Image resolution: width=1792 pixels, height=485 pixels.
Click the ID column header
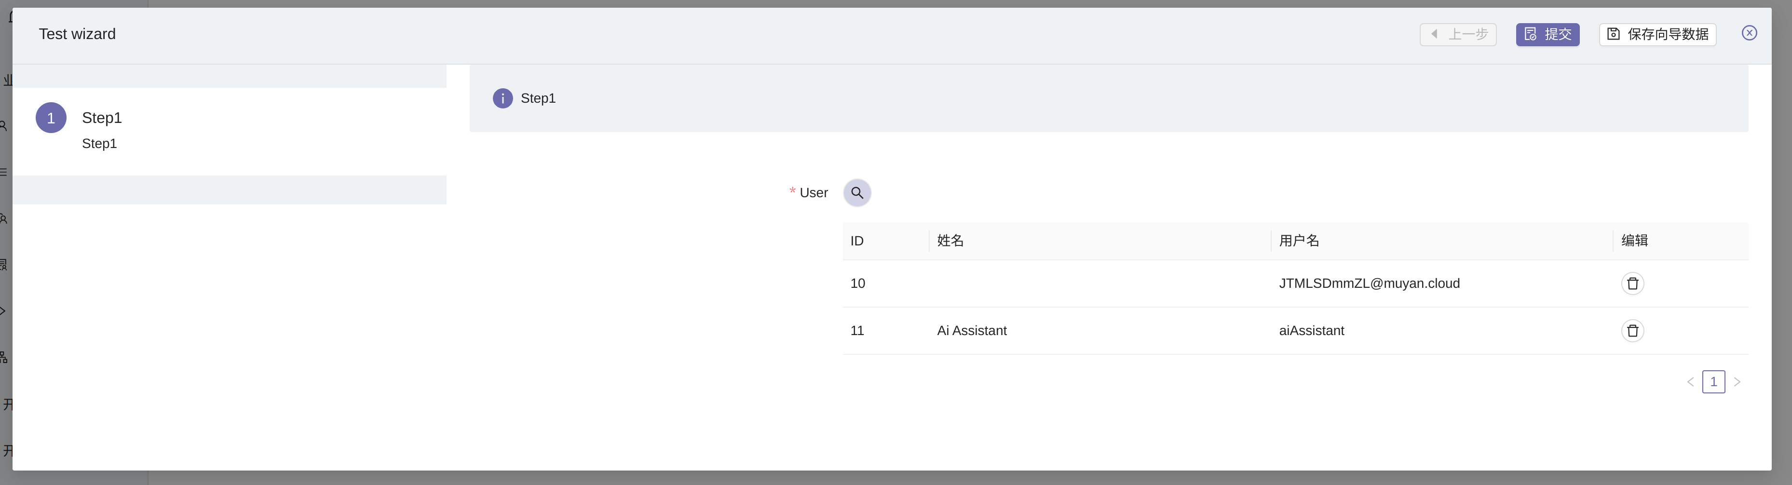[x=857, y=241]
